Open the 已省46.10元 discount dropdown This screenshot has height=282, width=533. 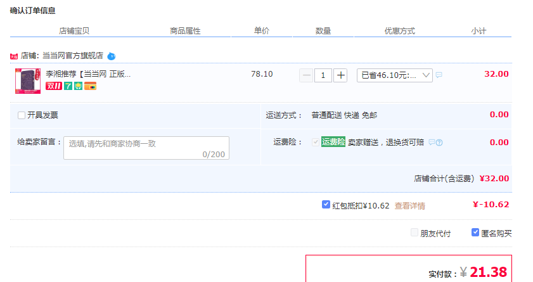click(395, 75)
